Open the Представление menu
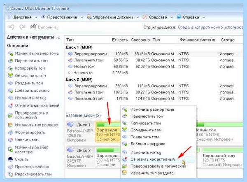 click(62, 17)
